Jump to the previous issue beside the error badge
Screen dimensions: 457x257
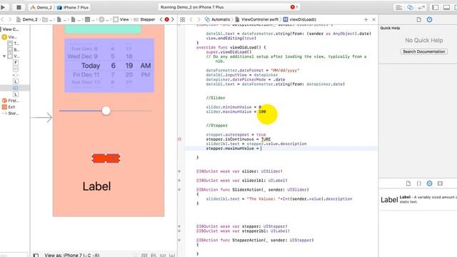click(x=161, y=19)
